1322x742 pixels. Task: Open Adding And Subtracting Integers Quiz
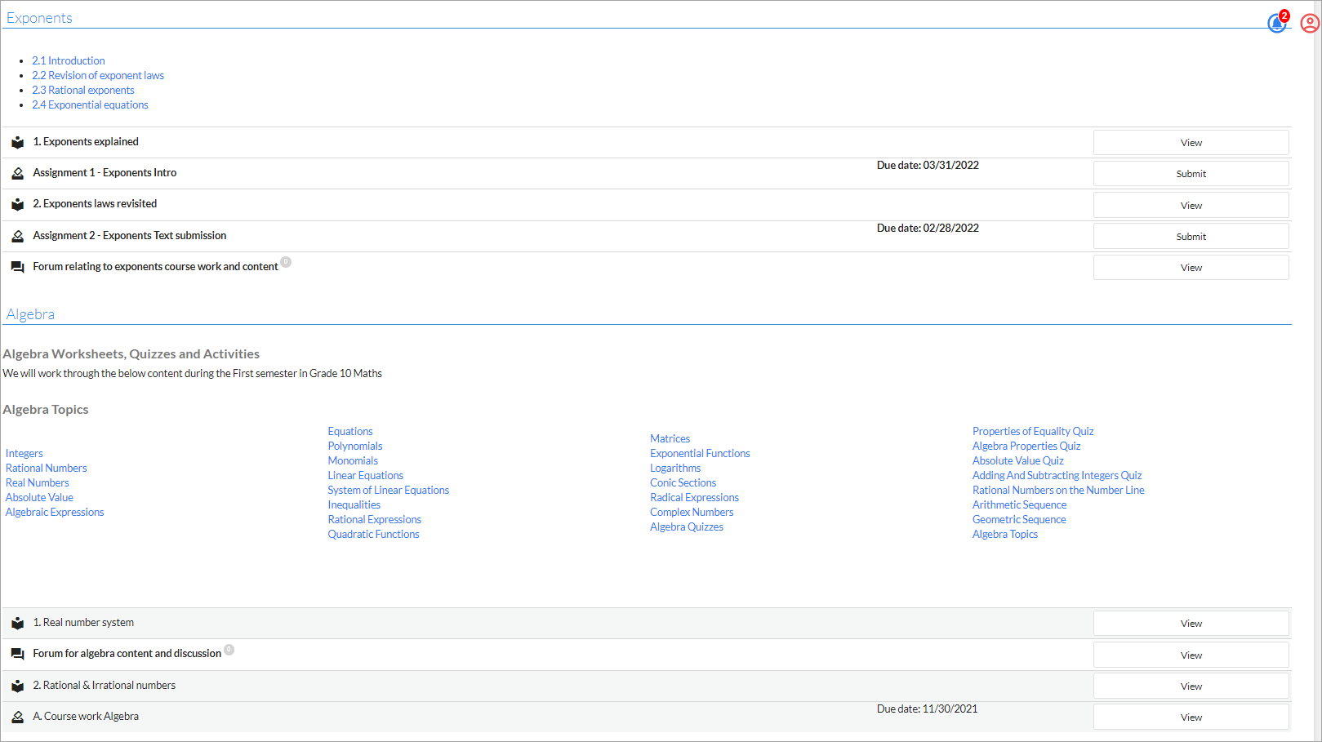click(x=1057, y=476)
